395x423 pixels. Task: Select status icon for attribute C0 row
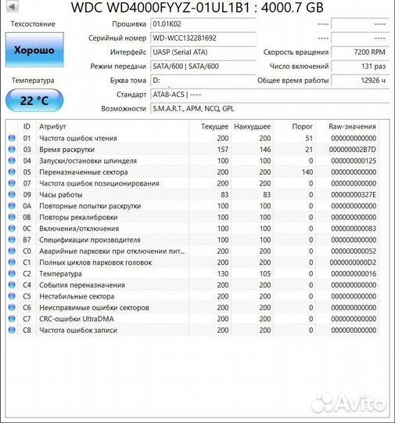click(x=12, y=251)
